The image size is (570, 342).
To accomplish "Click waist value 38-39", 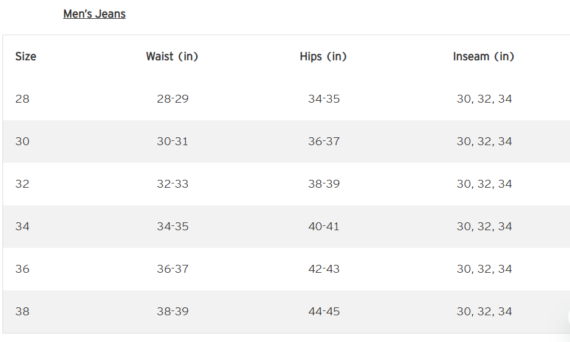I will coord(173,312).
